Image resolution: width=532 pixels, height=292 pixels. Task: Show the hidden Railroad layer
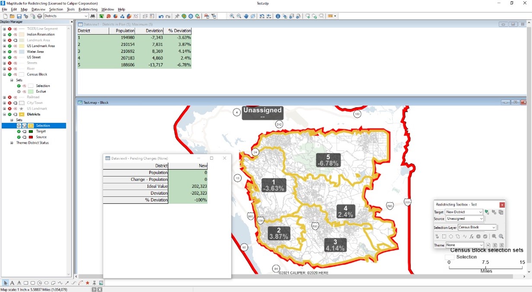[10, 97]
